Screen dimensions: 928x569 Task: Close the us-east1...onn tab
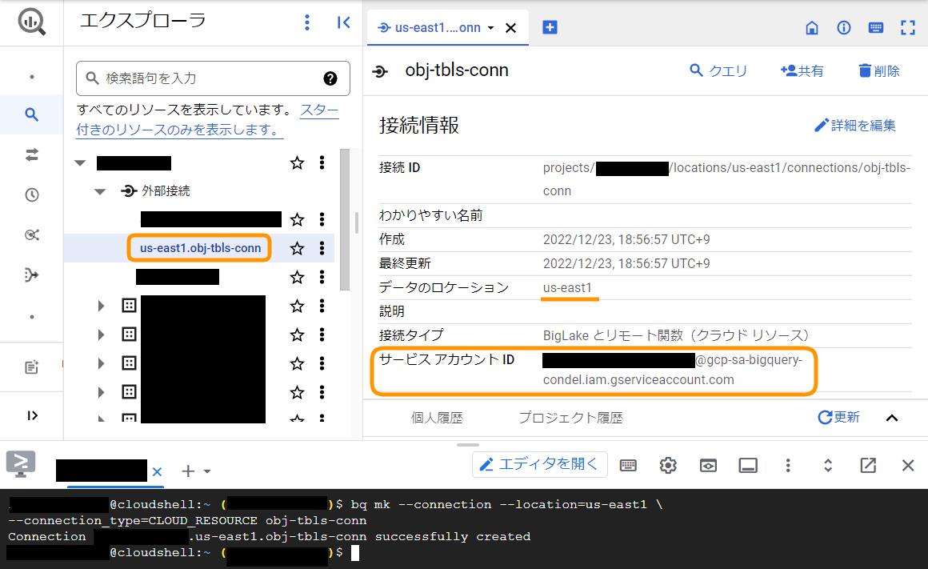tap(510, 28)
